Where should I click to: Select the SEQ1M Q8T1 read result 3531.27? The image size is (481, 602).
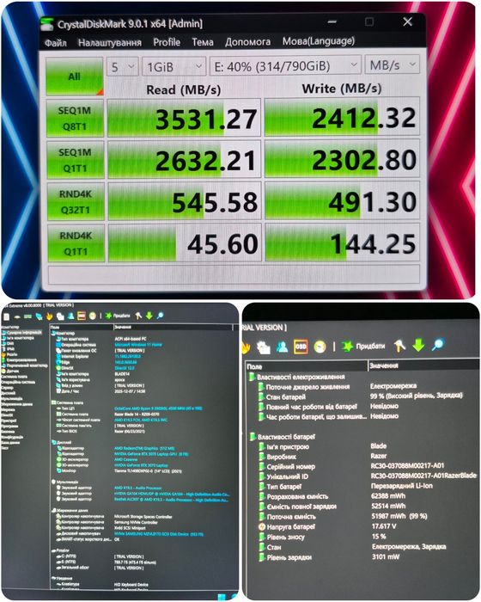(x=184, y=119)
